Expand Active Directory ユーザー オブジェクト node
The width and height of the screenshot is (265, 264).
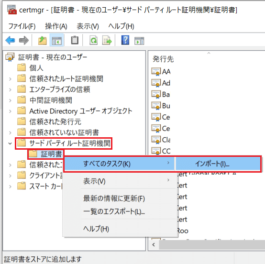coord(10,111)
